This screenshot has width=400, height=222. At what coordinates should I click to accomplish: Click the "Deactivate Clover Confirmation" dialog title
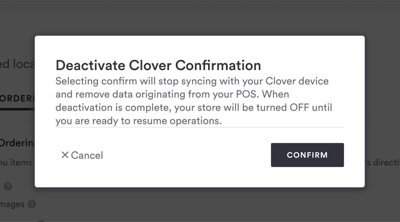[158, 65]
